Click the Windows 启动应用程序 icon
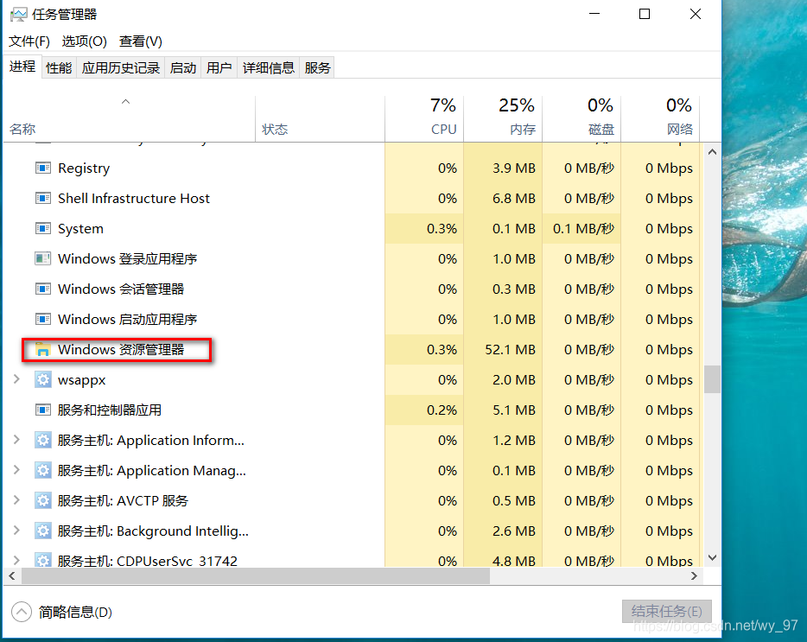Screen dimensions: 807x642 click(x=42, y=319)
